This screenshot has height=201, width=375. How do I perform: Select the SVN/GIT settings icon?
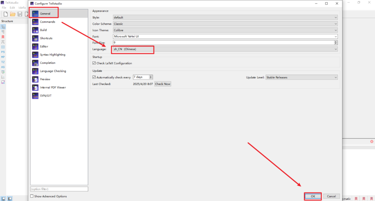[35, 96]
